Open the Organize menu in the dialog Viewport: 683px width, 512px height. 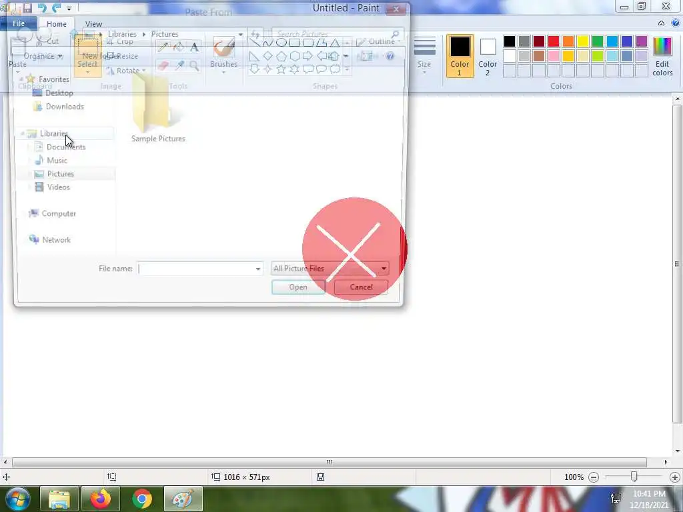click(x=43, y=56)
